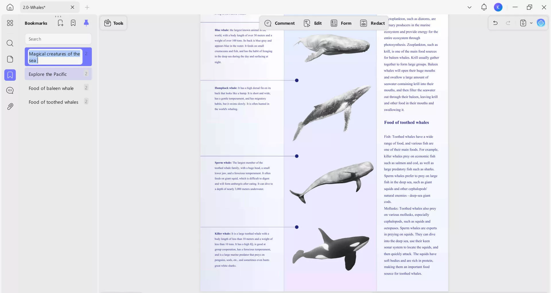Click the undo arrow

[x=495, y=23]
